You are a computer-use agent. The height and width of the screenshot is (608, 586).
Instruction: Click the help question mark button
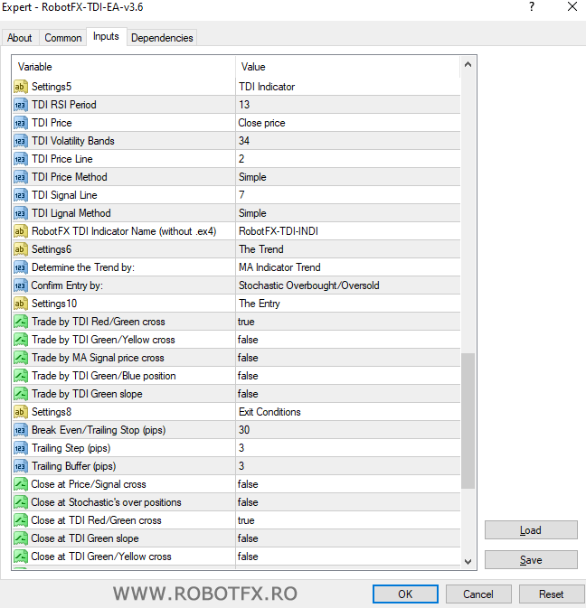click(532, 6)
